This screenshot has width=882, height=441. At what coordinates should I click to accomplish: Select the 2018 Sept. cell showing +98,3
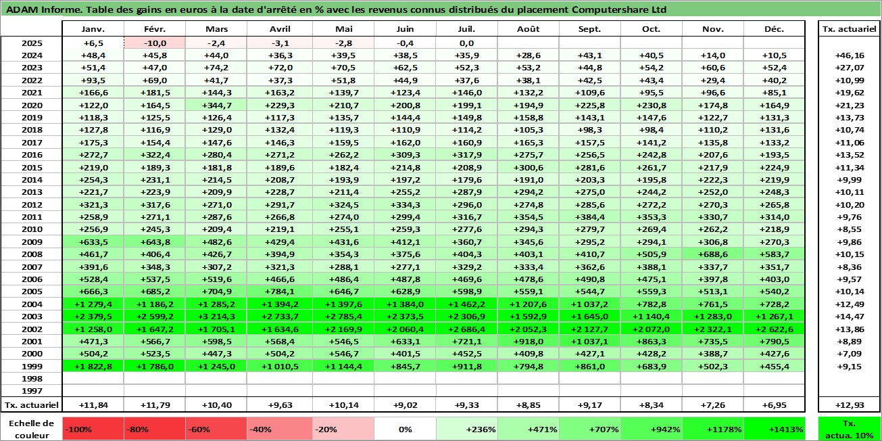(x=590, y=130)
